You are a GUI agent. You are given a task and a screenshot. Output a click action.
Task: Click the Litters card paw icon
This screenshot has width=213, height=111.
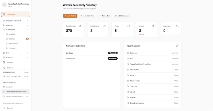(x=153, y=26)
